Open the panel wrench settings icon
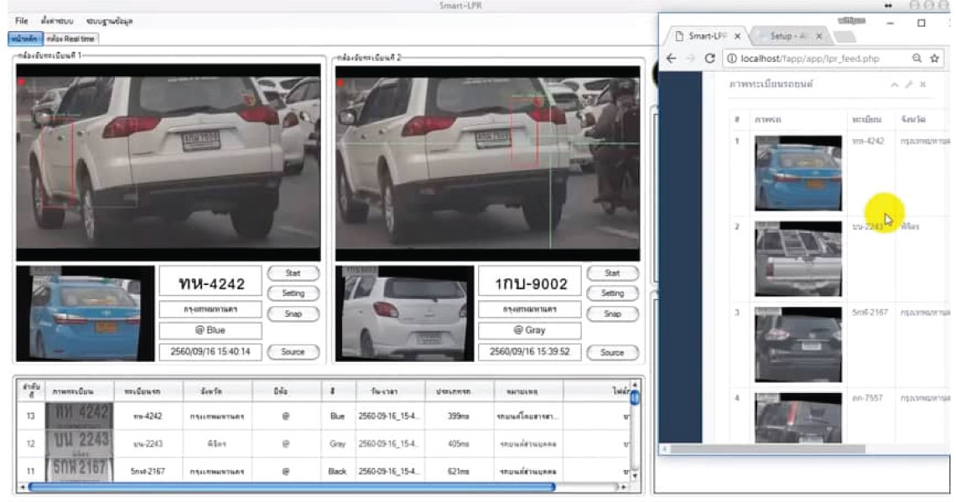This screenshot has height=502, width=956. click(908, 85)
